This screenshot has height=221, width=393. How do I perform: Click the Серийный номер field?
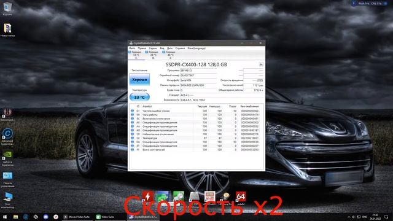click(198, 76)
